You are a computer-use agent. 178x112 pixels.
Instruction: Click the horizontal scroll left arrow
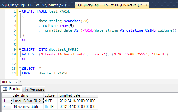pos(21,82)
